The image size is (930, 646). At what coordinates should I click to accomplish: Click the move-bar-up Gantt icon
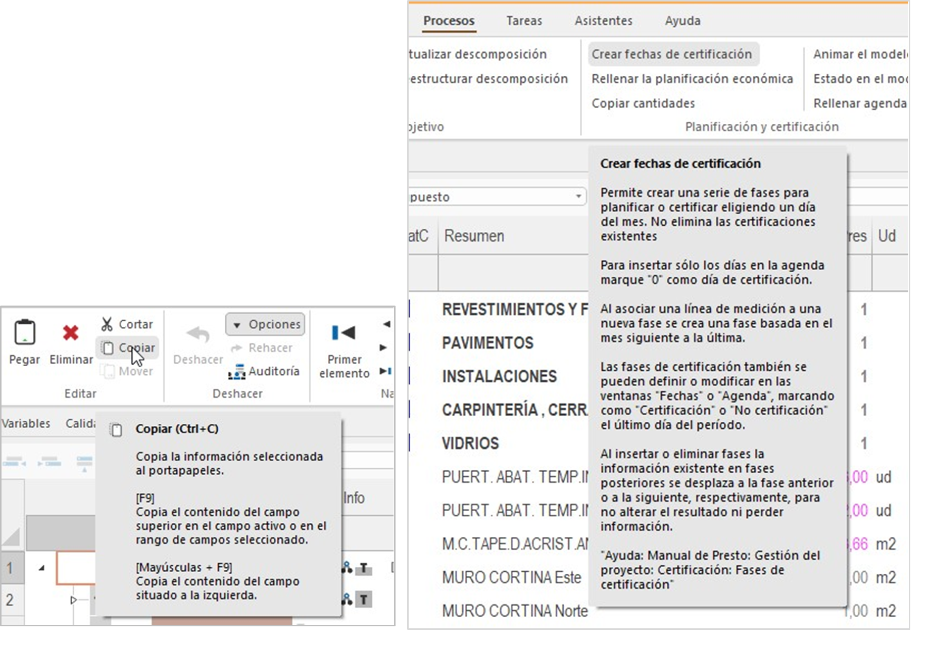tap(84, 463)
